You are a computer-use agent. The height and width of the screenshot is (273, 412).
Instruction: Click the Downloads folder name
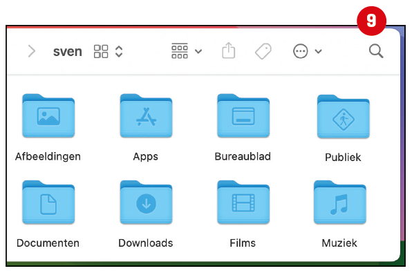pyautogui.click(x=146, y=243)
